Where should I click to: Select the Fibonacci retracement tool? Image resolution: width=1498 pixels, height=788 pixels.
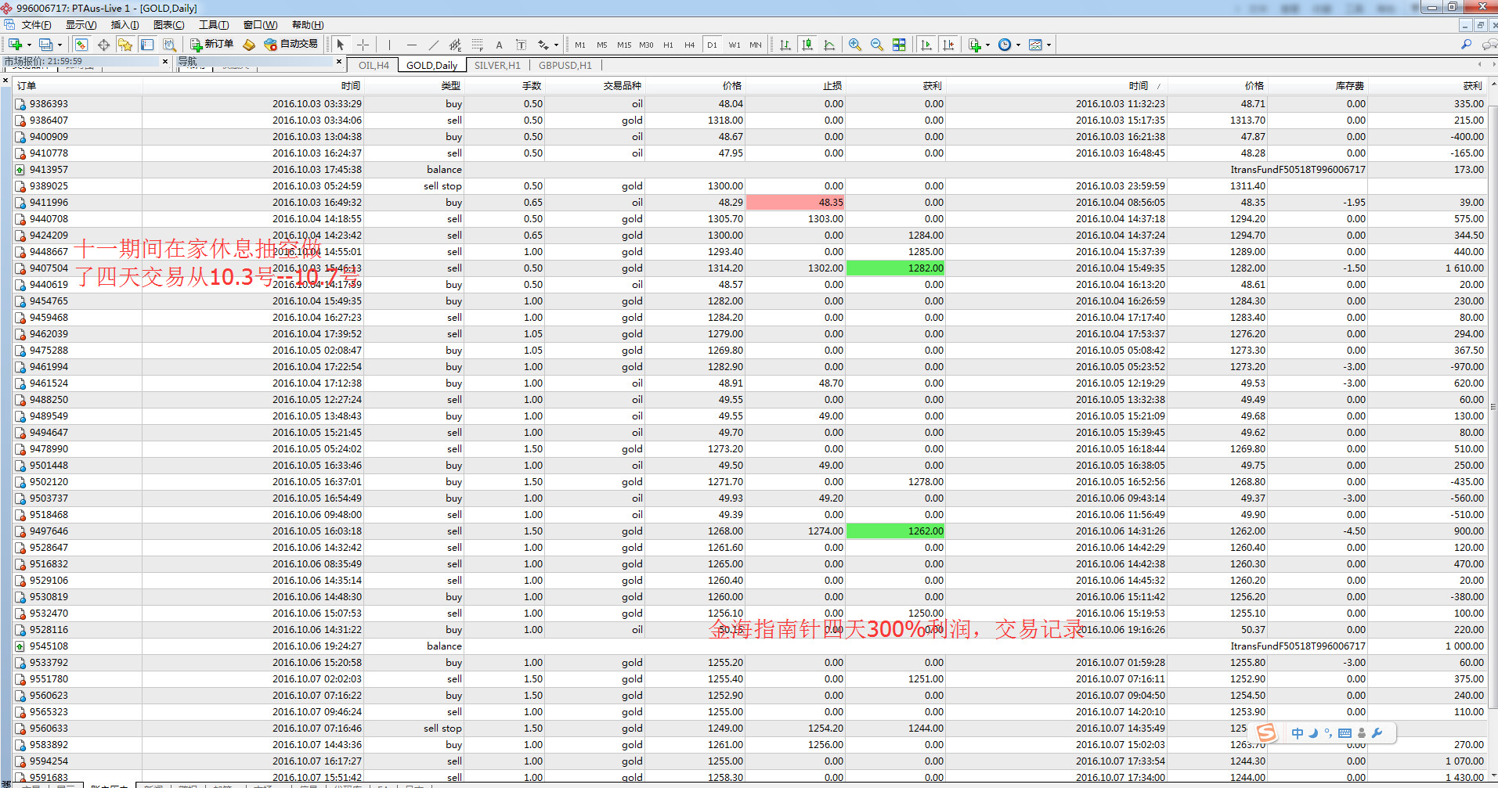[x=477, y=45]
